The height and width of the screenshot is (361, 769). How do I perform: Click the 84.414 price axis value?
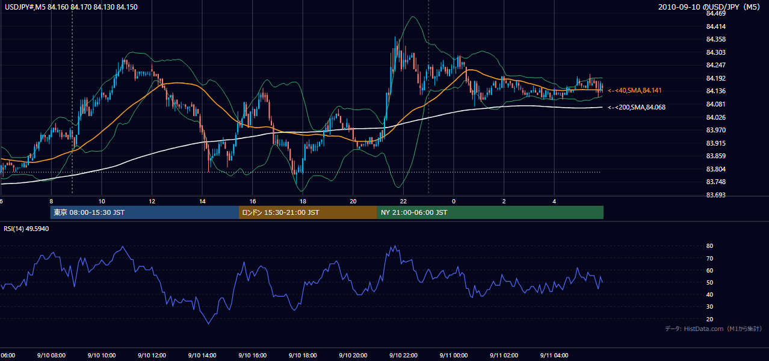(x=715, y=26)
